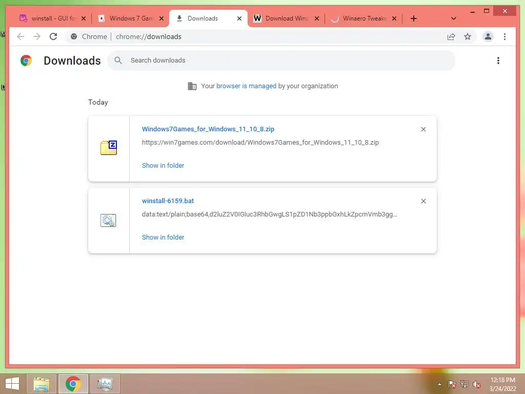The width and height of the screenshot is (525, 394).
Task: Open a new browser tab
Action: (x=414, y=18)
